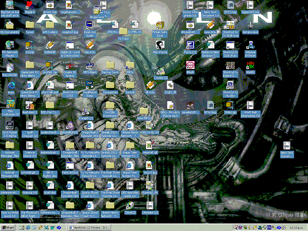The width and height of the screenshot is (308, 231).
Task: Open the Checklist.txt file
Action: pos(150,206)
